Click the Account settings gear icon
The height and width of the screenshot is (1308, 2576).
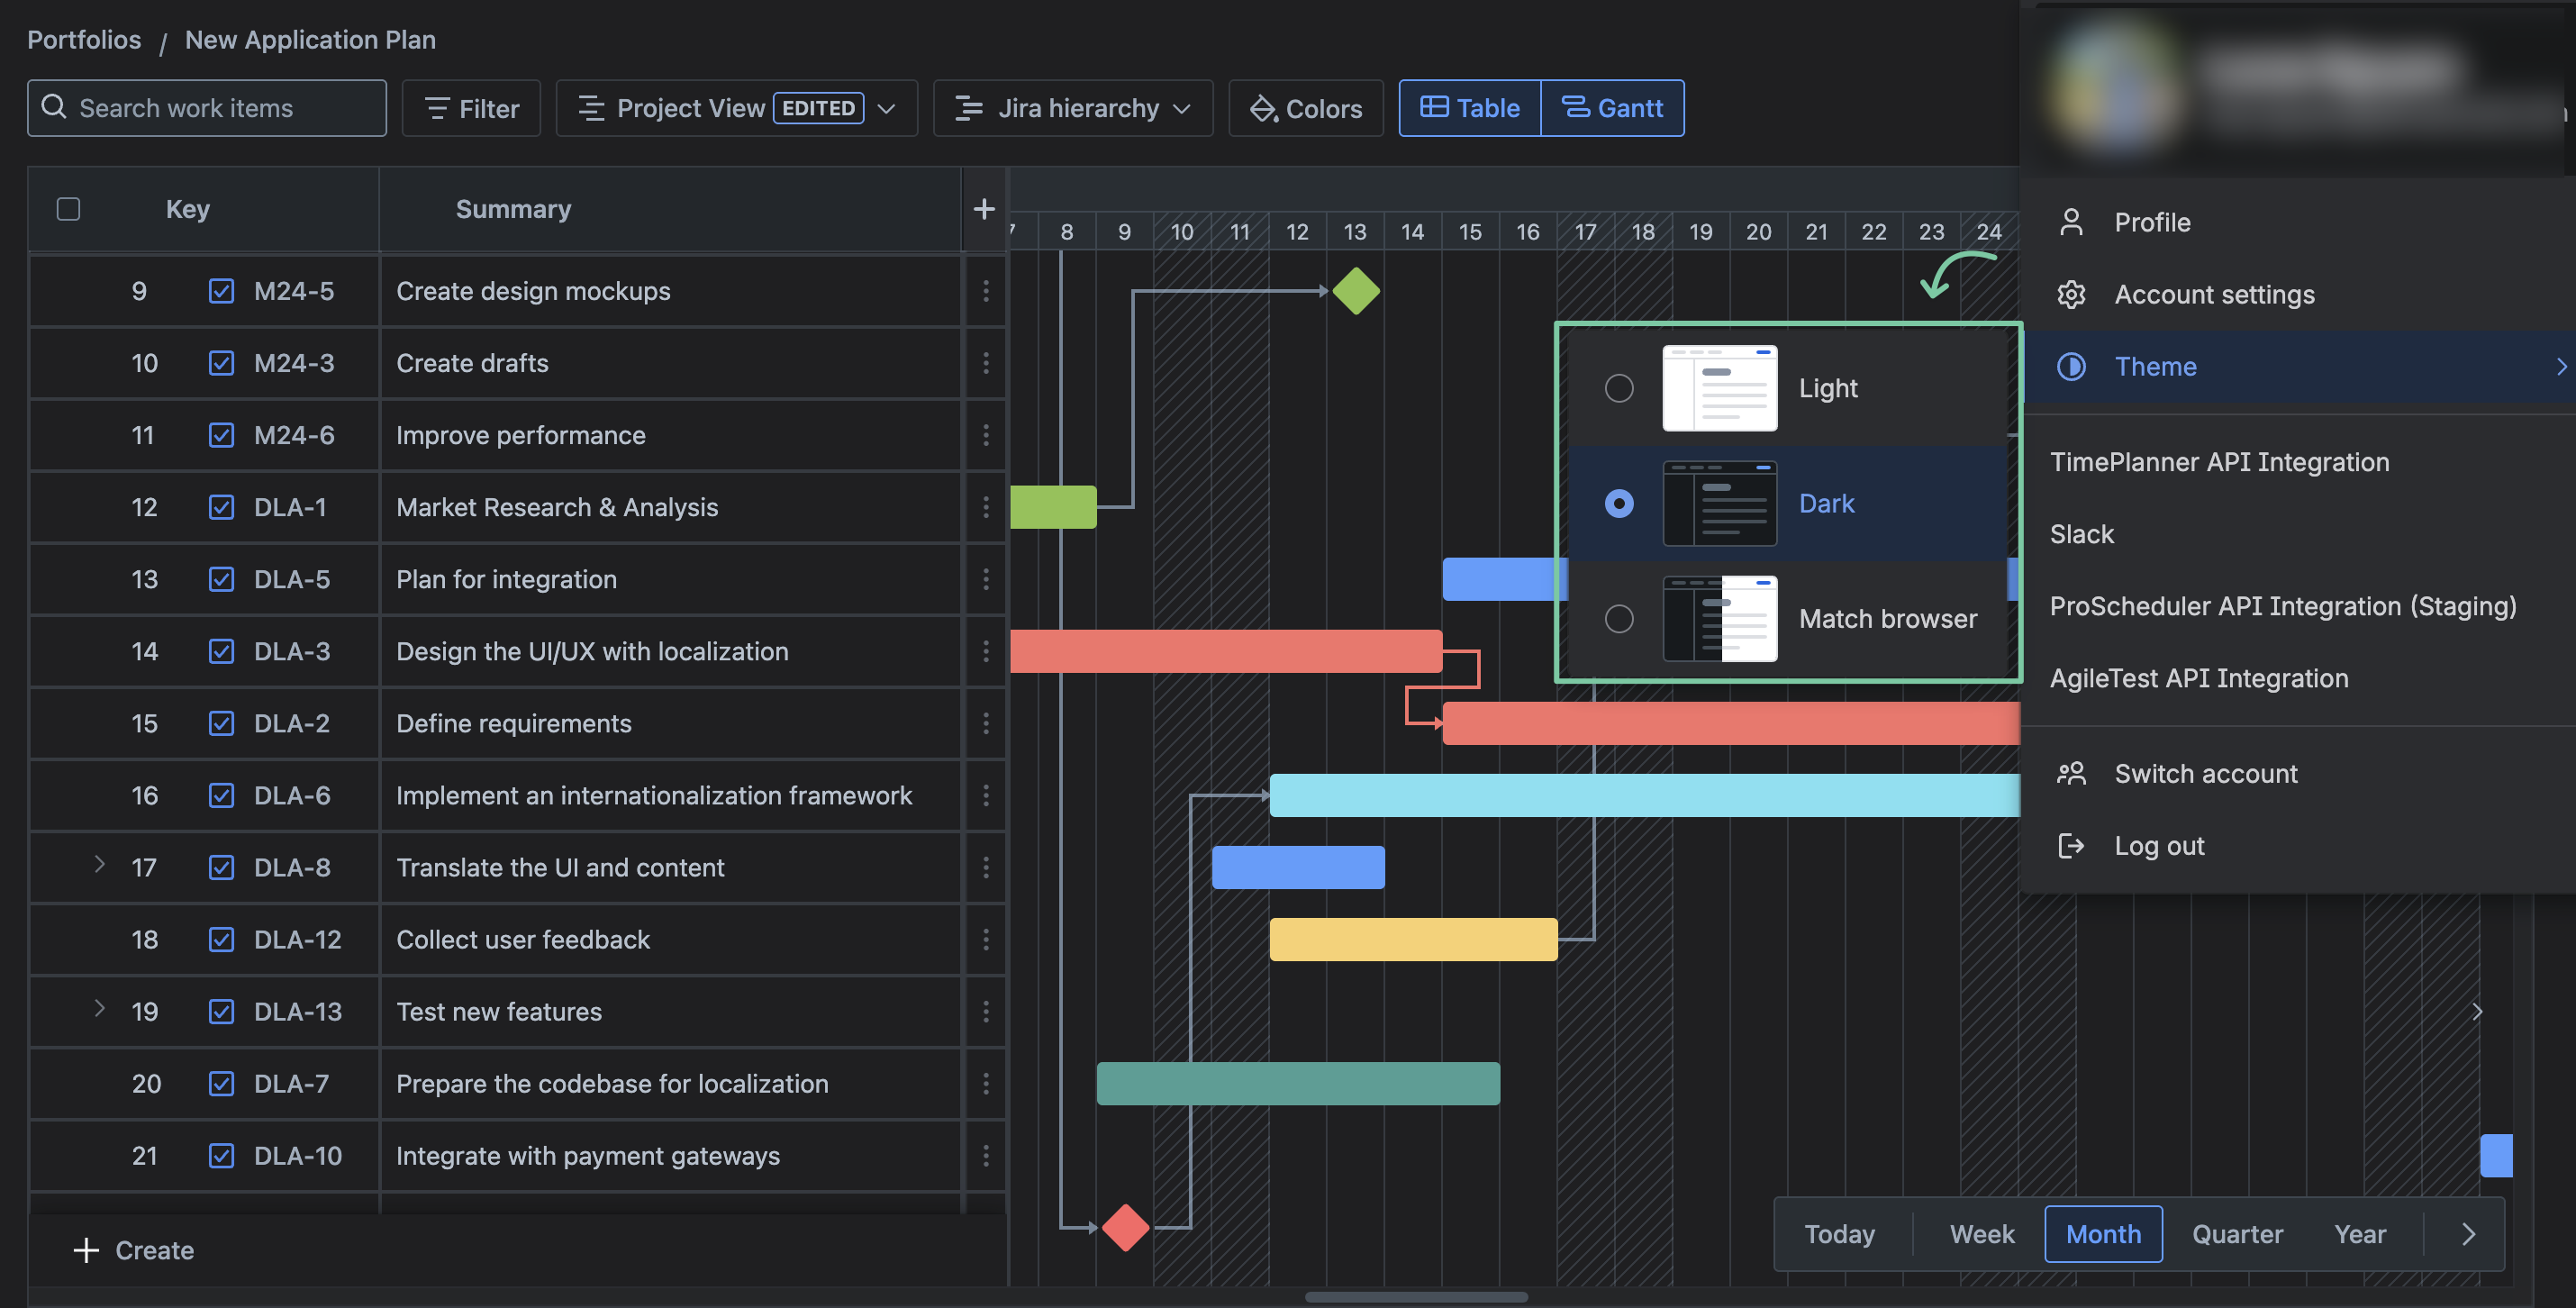2071,294
